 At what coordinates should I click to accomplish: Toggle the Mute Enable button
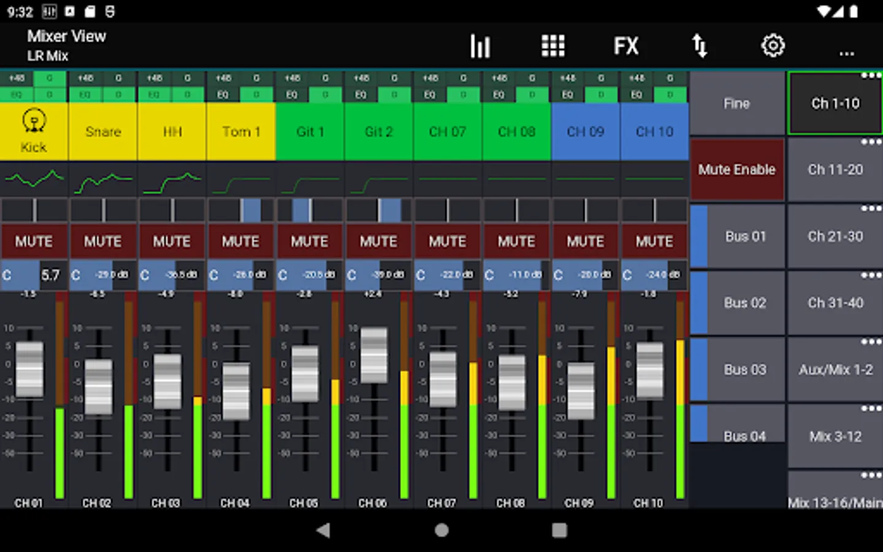pyautogui.click(x=737, y=169)
